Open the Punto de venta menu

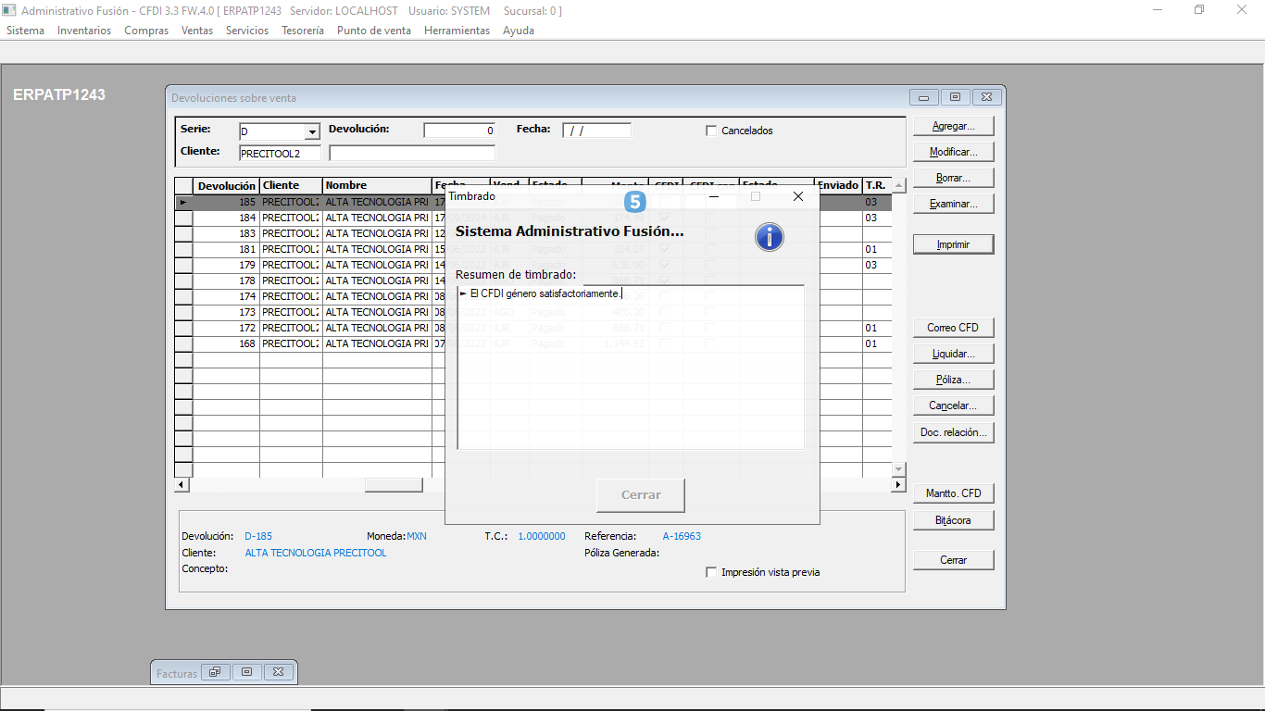point(374,31)
